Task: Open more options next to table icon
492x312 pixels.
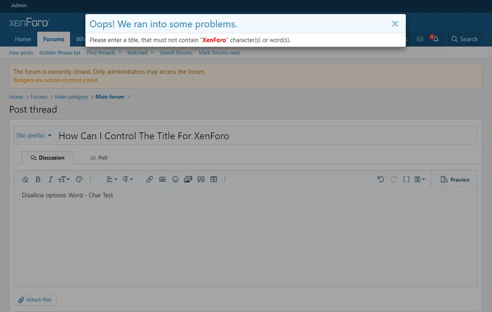Action: click(225, 179)
